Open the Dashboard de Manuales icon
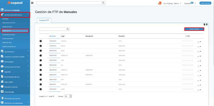 coord(2,10)
